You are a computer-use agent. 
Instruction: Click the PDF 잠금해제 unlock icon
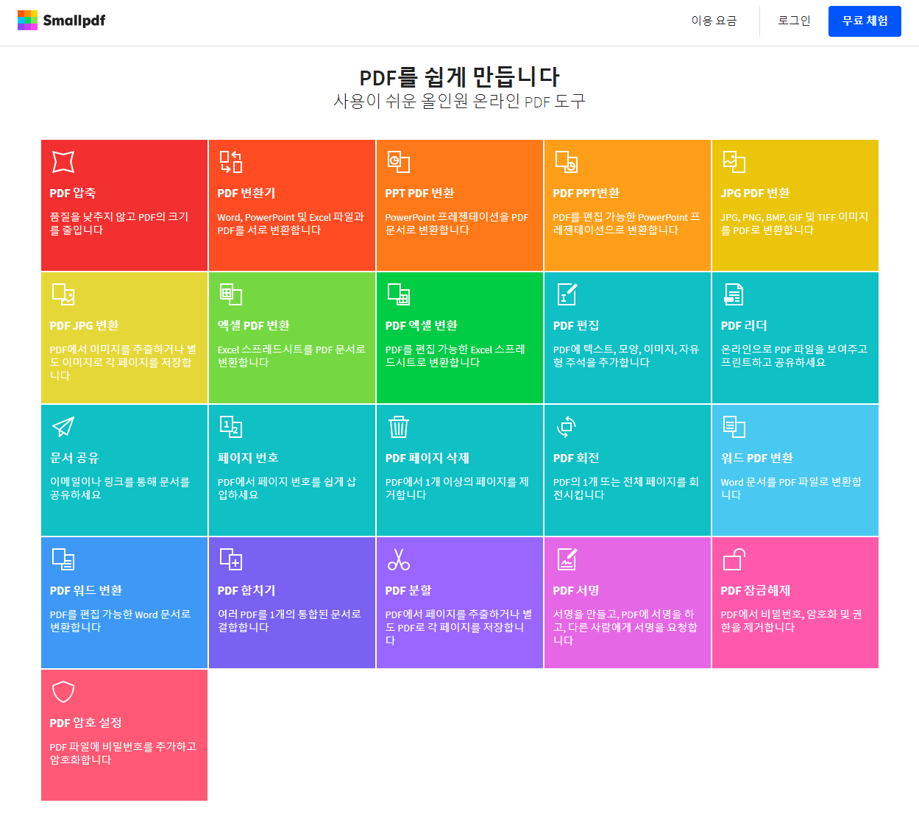click(734, 559)
